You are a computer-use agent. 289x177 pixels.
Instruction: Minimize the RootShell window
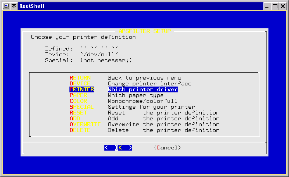[x=267, y=6]
